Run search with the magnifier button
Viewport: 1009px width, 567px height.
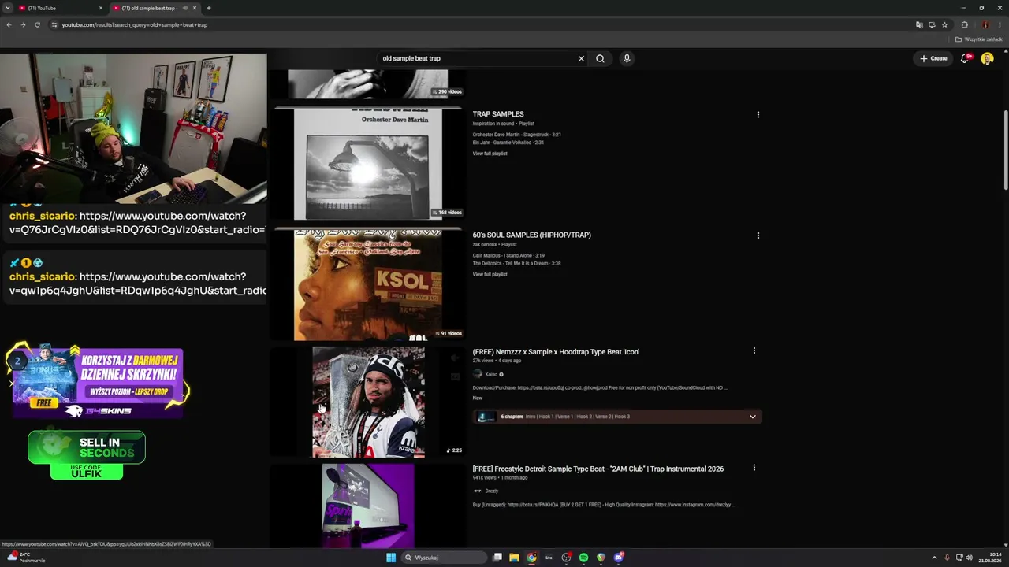coord(600,58)
